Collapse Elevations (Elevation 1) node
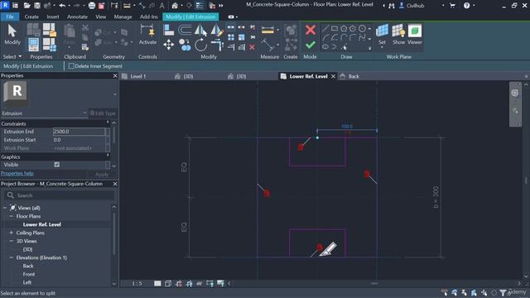This screenshot has height=298, width=530. 11,257
